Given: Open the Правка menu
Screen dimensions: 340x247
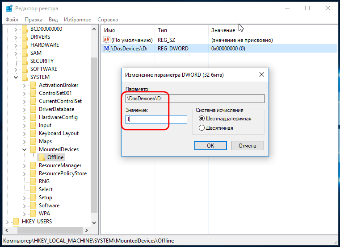Looking at the screenshot, I should (x=34, y=20).
